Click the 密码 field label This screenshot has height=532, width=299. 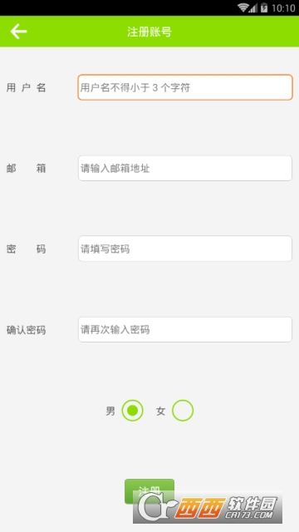(26, 249)
